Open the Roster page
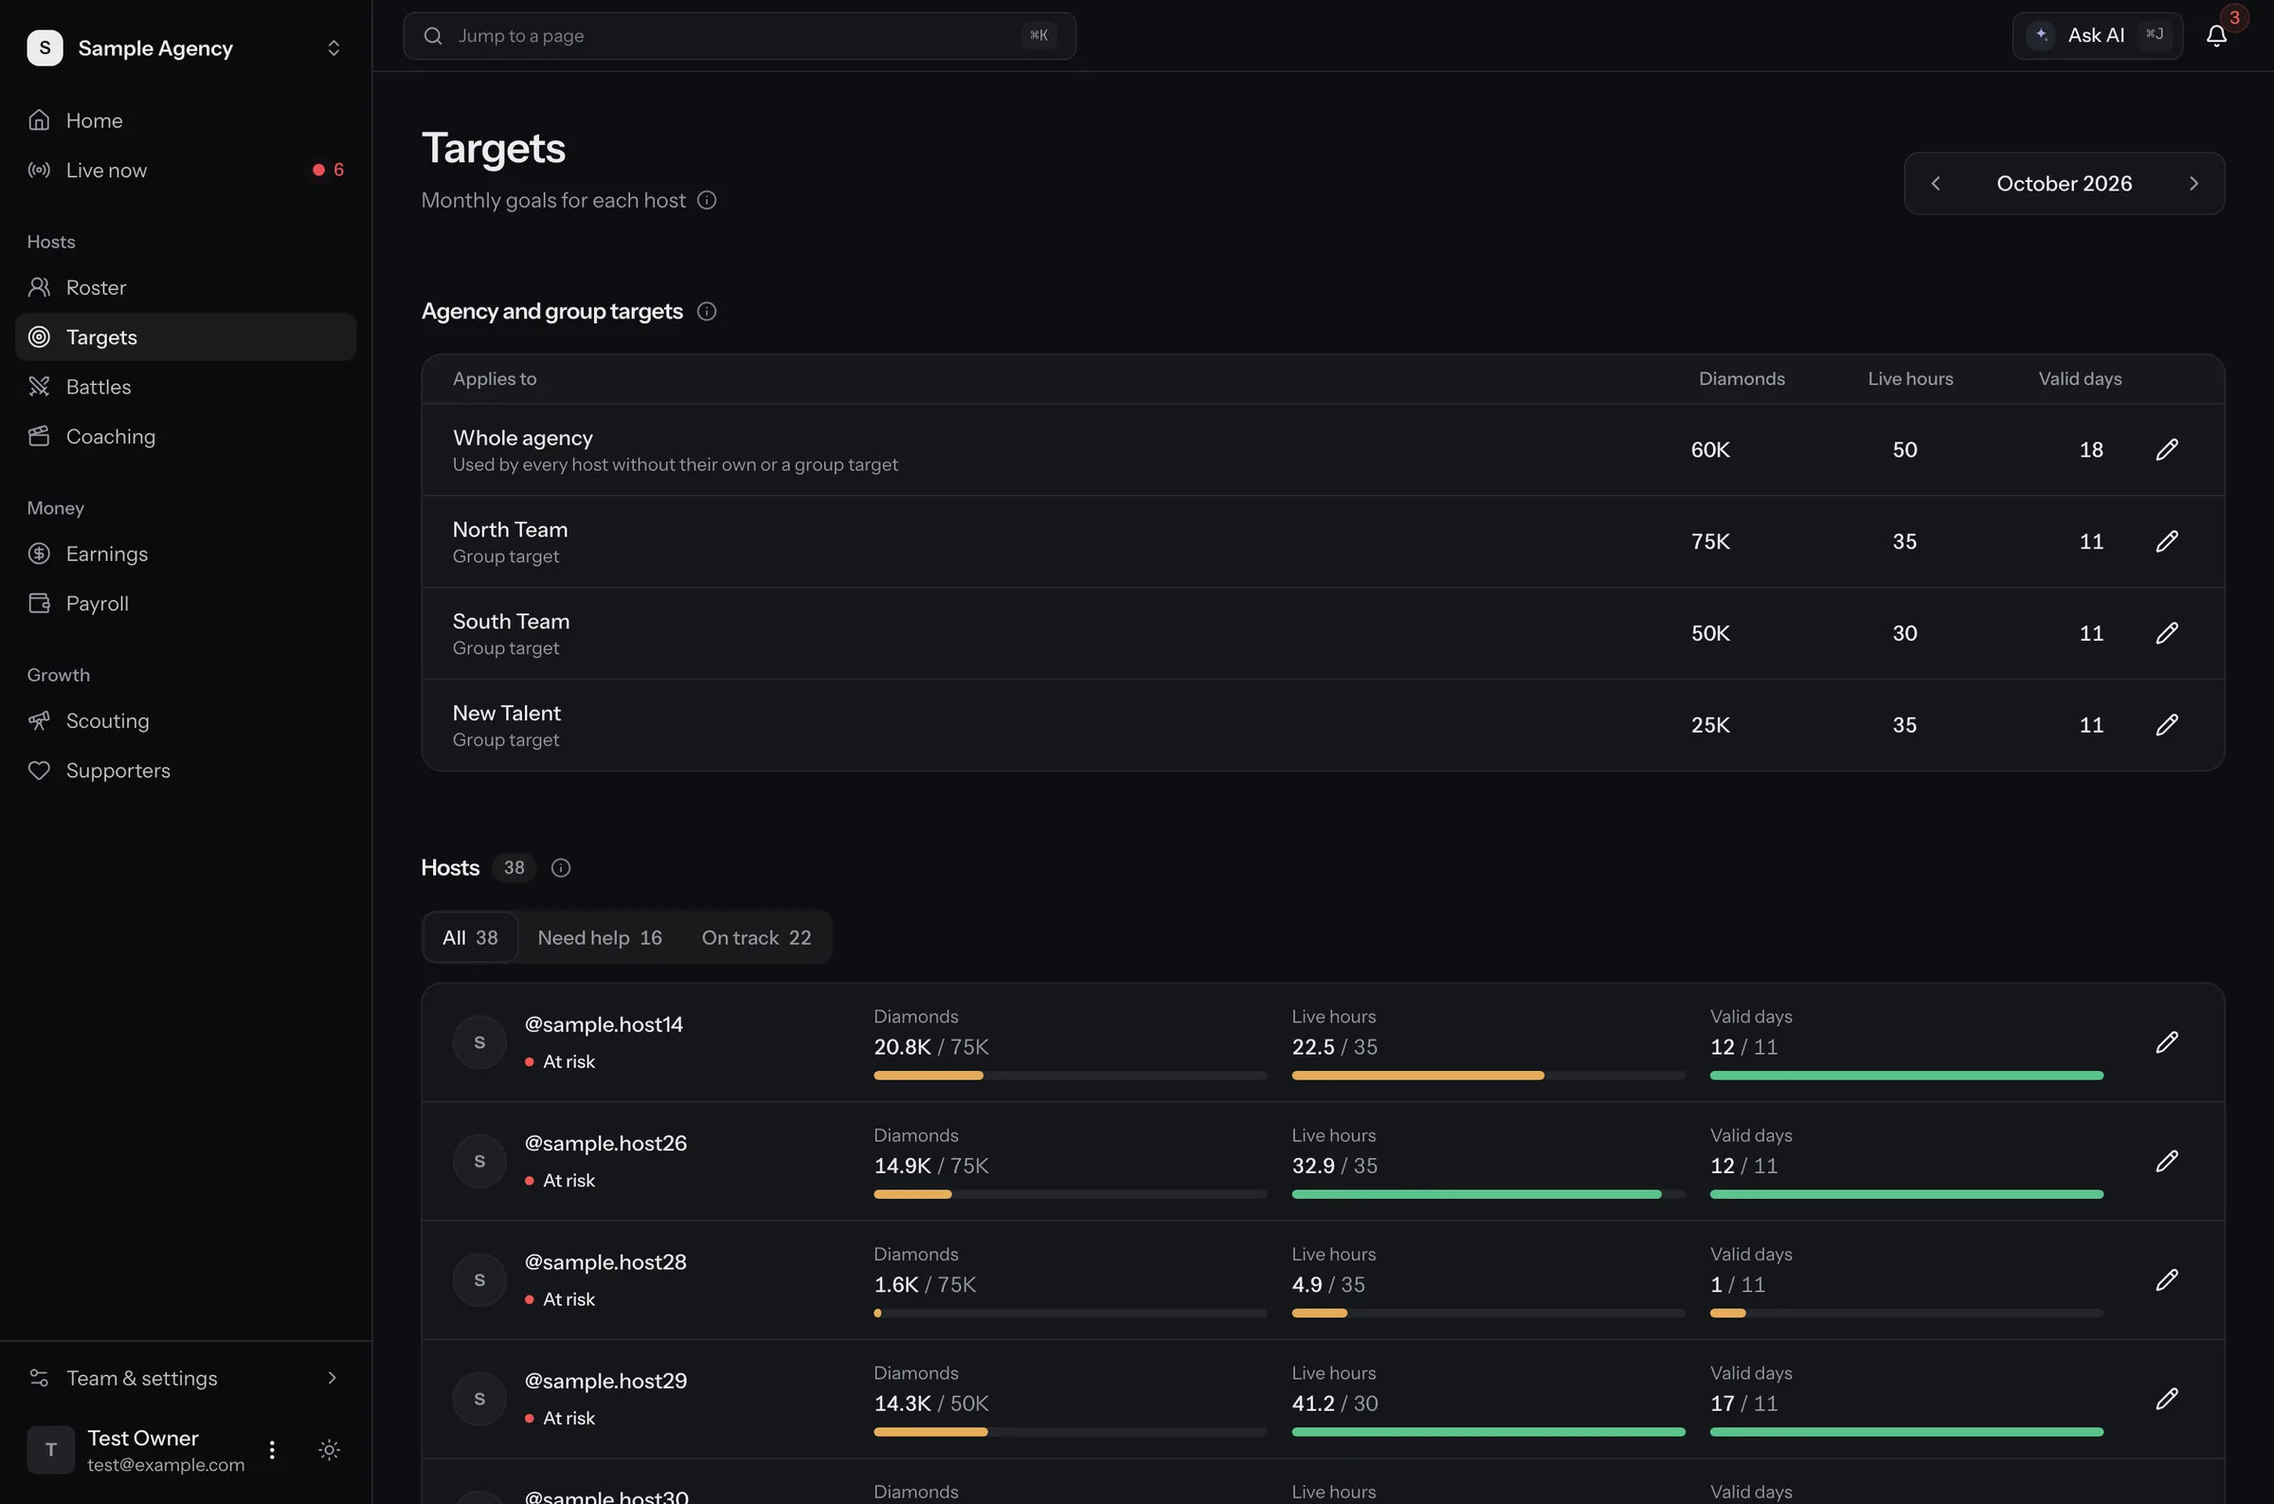The image size is (2274, 1504). (x=186, y=287)
